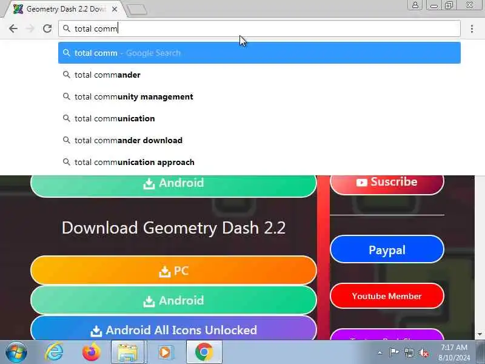The image size is (485, 364).
Task: Open the clock showing 7:17 AM
Action: pos(453,352)
